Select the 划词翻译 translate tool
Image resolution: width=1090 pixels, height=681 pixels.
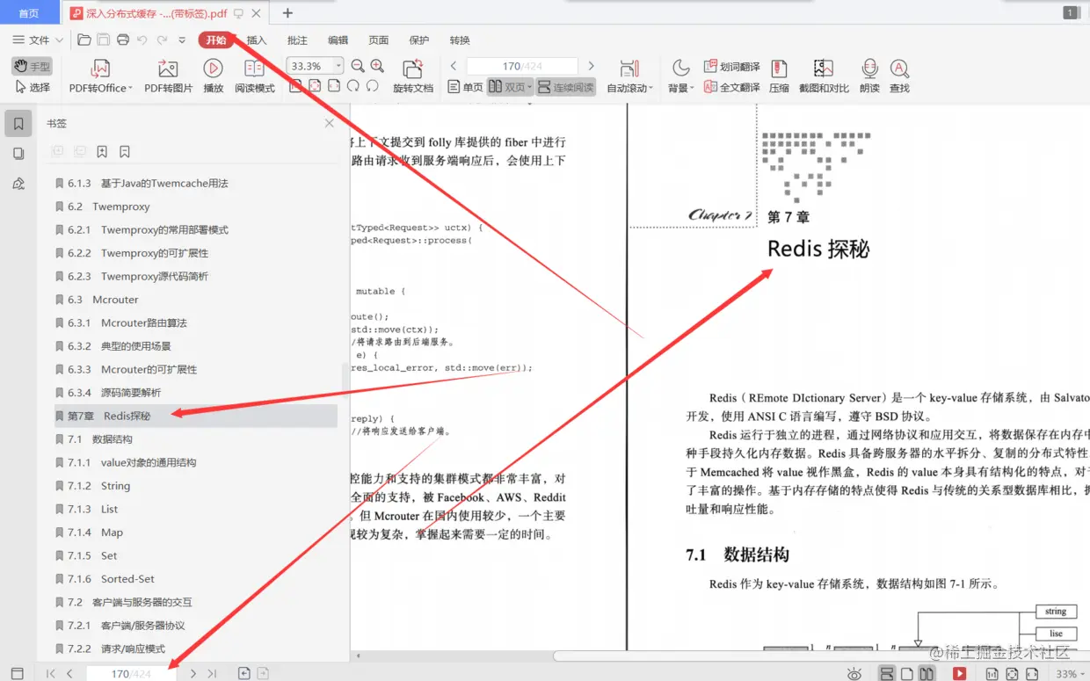(x=731, y=67)
